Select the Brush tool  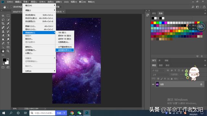click(8, 27)
